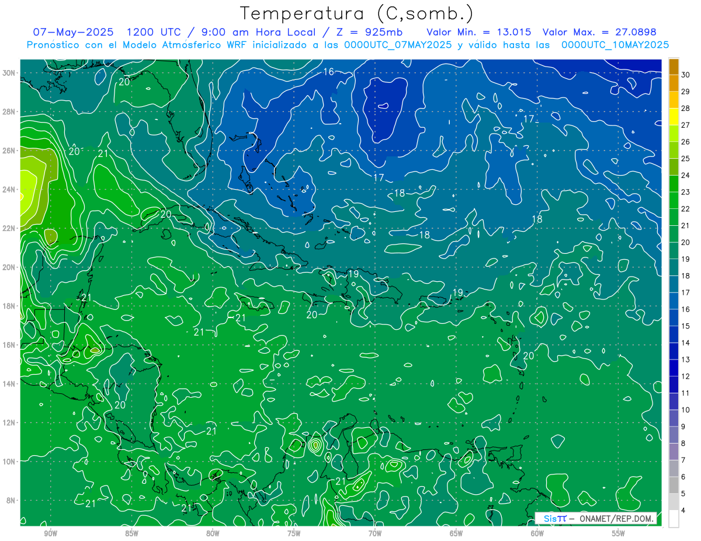Click the color bar label 13
Image resolution: width=701 pixels, height=541 pixels.
click(686, 359)
